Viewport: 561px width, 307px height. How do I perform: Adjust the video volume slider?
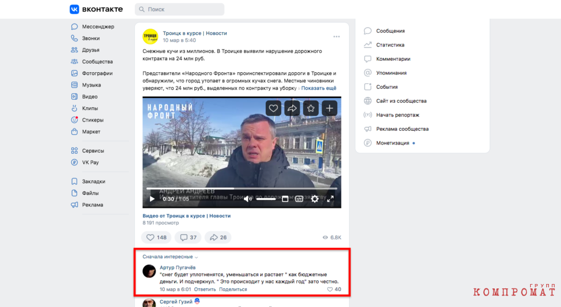coord(266,199)
